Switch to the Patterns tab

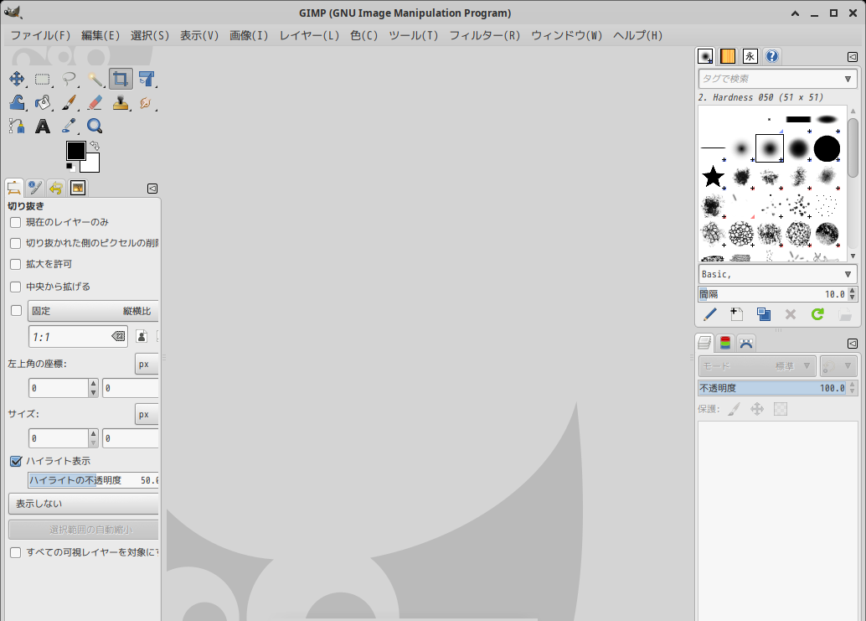[727, 56]
